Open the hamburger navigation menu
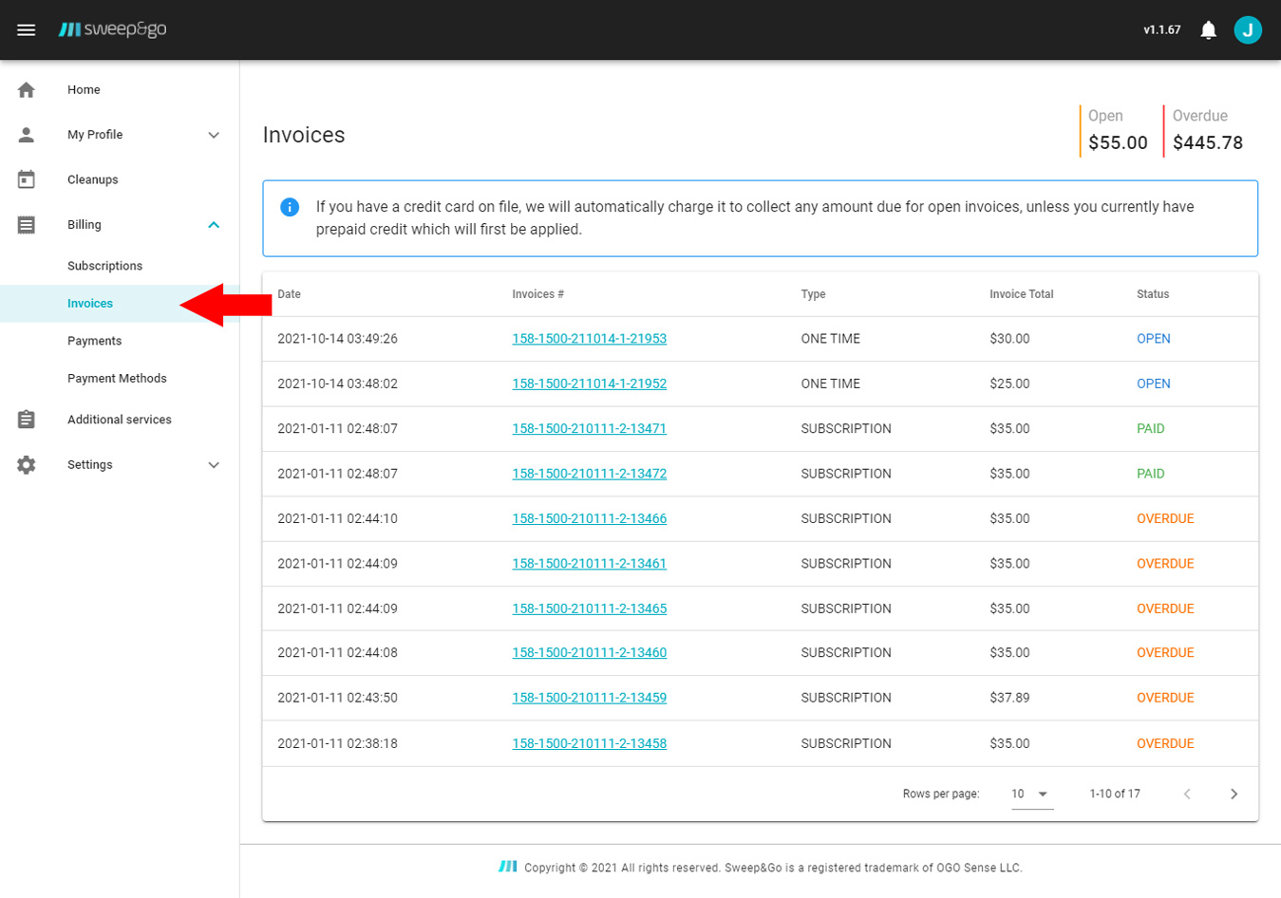 coord(26,28)
